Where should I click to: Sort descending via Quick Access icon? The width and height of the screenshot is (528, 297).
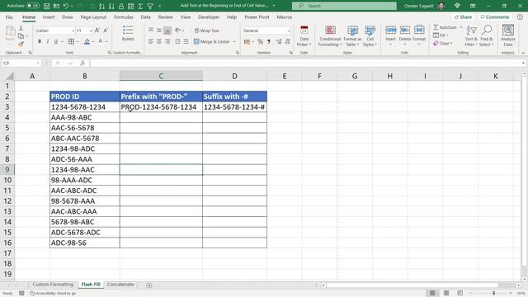point(111,6)
